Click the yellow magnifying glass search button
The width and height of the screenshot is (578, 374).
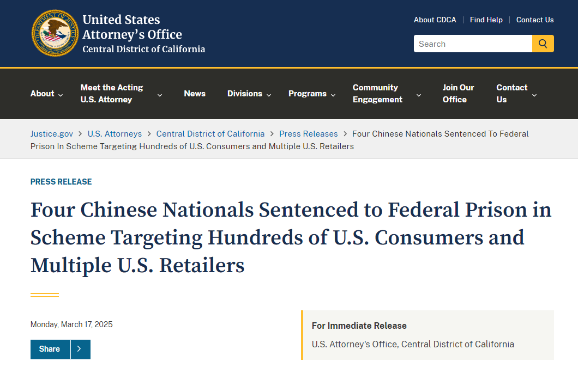(543, 44)
